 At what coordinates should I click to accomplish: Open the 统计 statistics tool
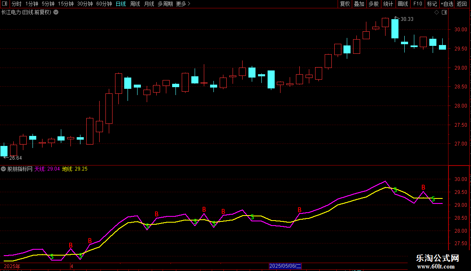[x=388, y=4]
